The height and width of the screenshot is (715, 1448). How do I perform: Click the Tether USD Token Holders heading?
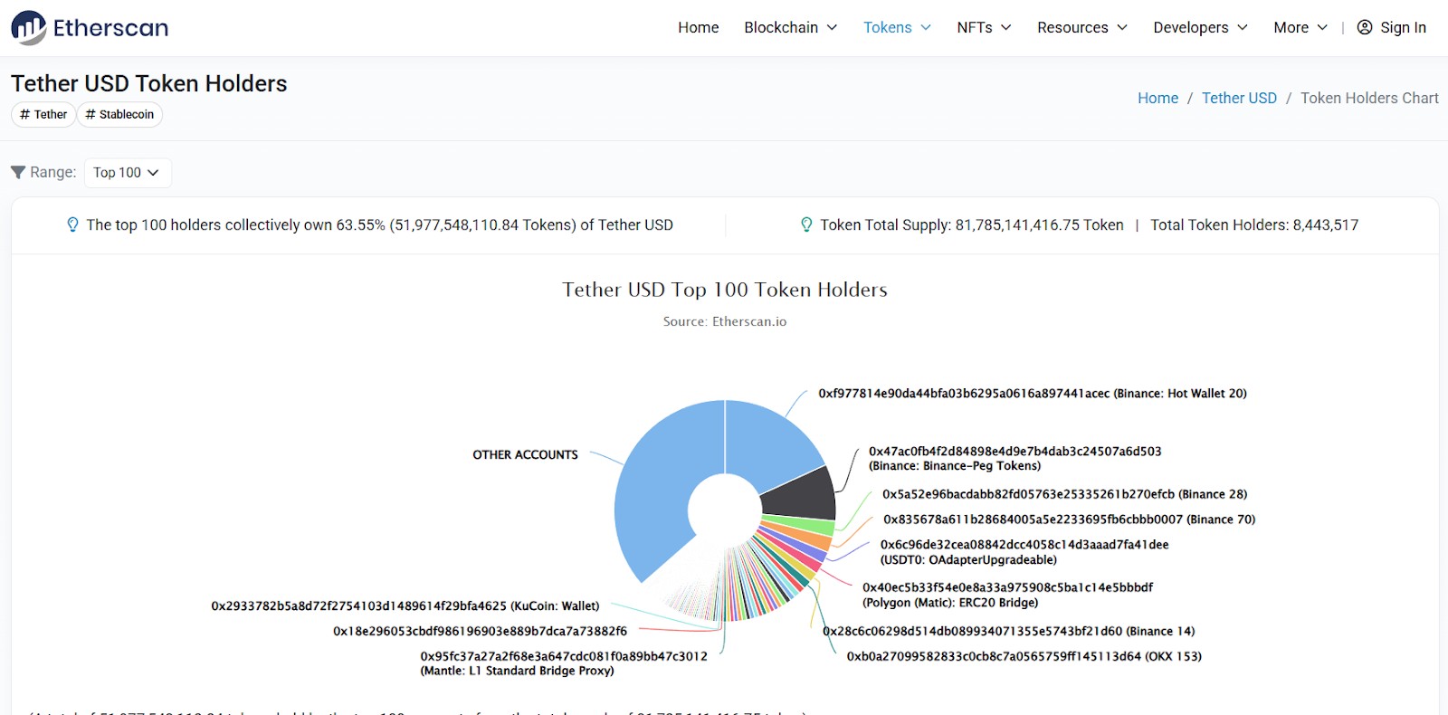tap(149, 83)
